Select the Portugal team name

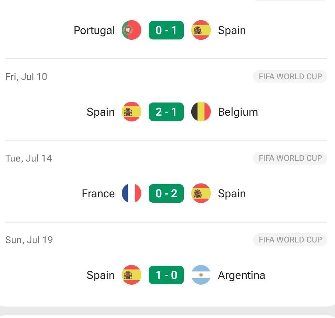(x=94, y=31)
